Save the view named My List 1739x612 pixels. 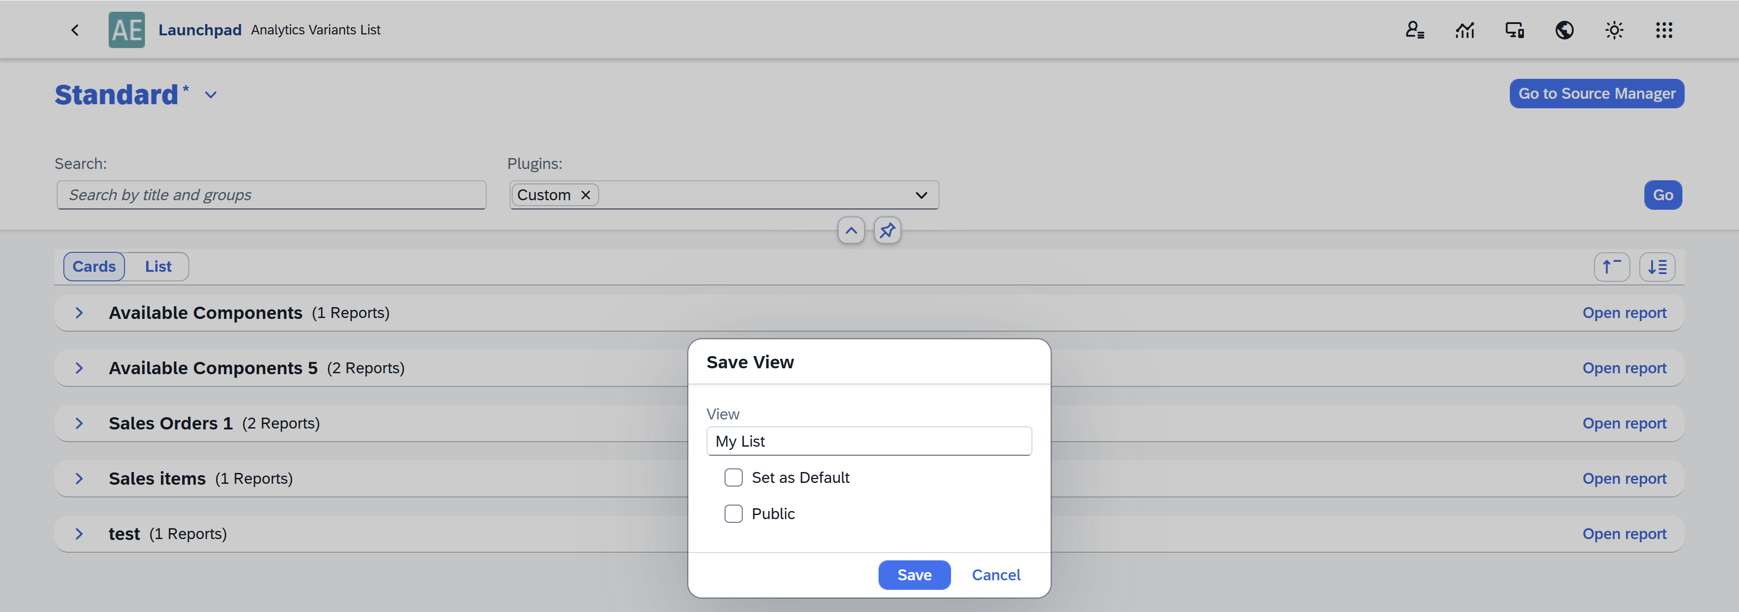(x=914, y=574)
